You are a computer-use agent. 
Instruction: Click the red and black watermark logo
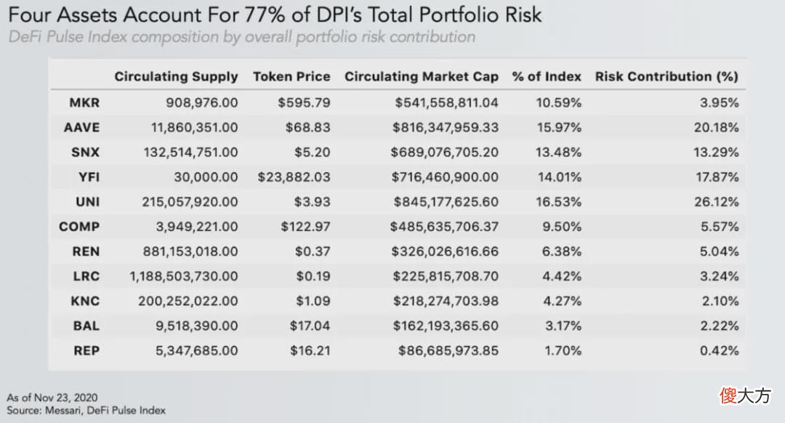tap(745, 395)
